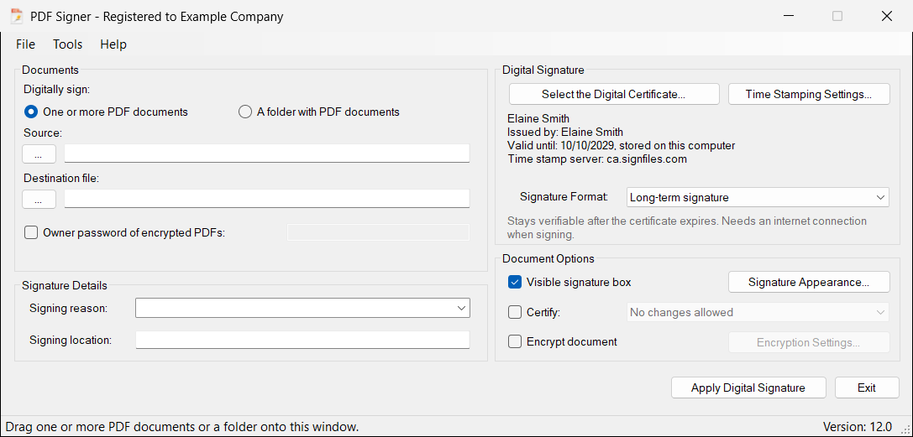Browse for the Source file
Image resolution: width=913 pixels, height=437 pixels.
click(39, 154)
